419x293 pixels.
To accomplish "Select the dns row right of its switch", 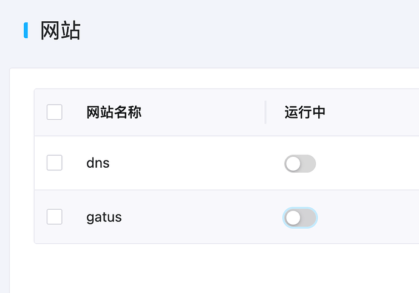I will [370, 164].
